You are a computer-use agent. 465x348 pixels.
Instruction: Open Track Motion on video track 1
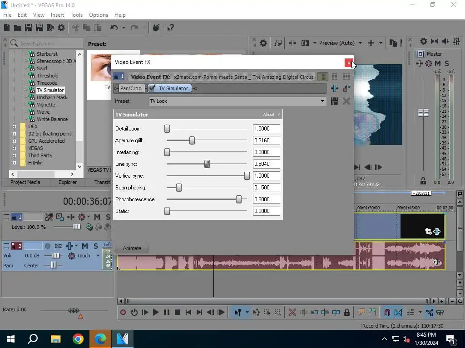coord(59,217)
